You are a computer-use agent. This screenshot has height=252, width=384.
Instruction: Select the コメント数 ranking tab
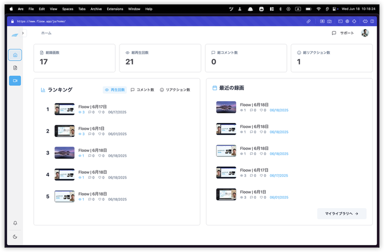click(142, 90)
